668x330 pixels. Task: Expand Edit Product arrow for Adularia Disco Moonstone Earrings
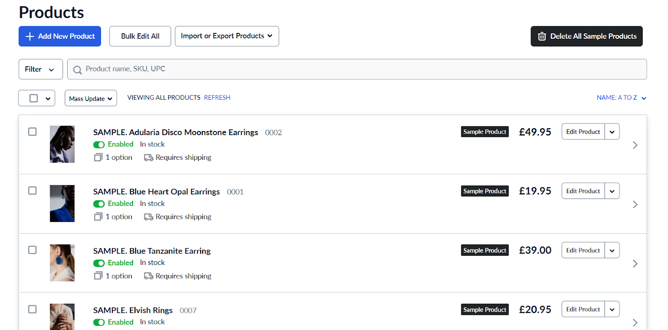tap(612, 132)
